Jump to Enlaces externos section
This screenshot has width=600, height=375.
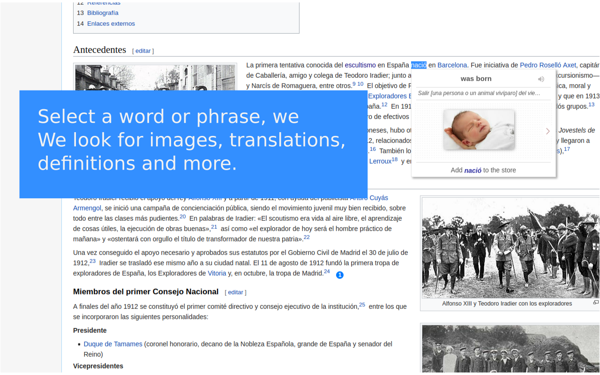pyautogui.click(x=111, y=23)
